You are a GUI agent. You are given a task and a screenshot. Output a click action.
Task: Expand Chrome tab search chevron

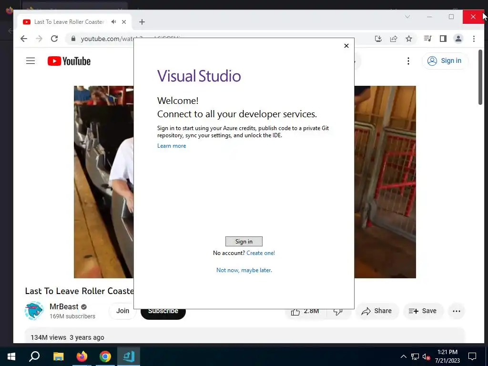click(x=407, y=17)
